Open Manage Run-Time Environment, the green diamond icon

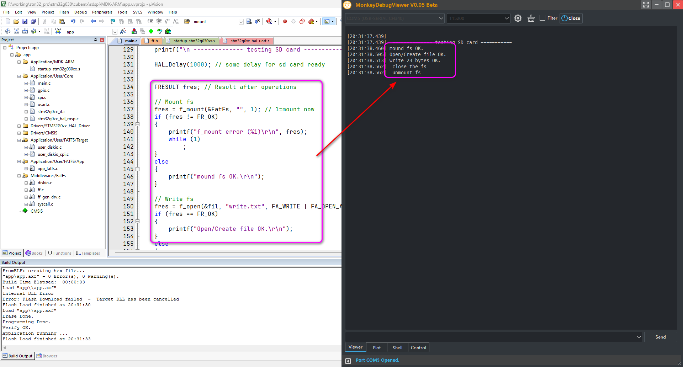[151, 31]
